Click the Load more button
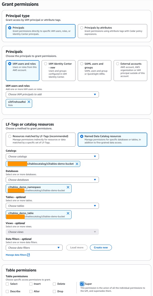Image resolution: width=153 pixels, height=296 pixels. [x=77, y=247]
